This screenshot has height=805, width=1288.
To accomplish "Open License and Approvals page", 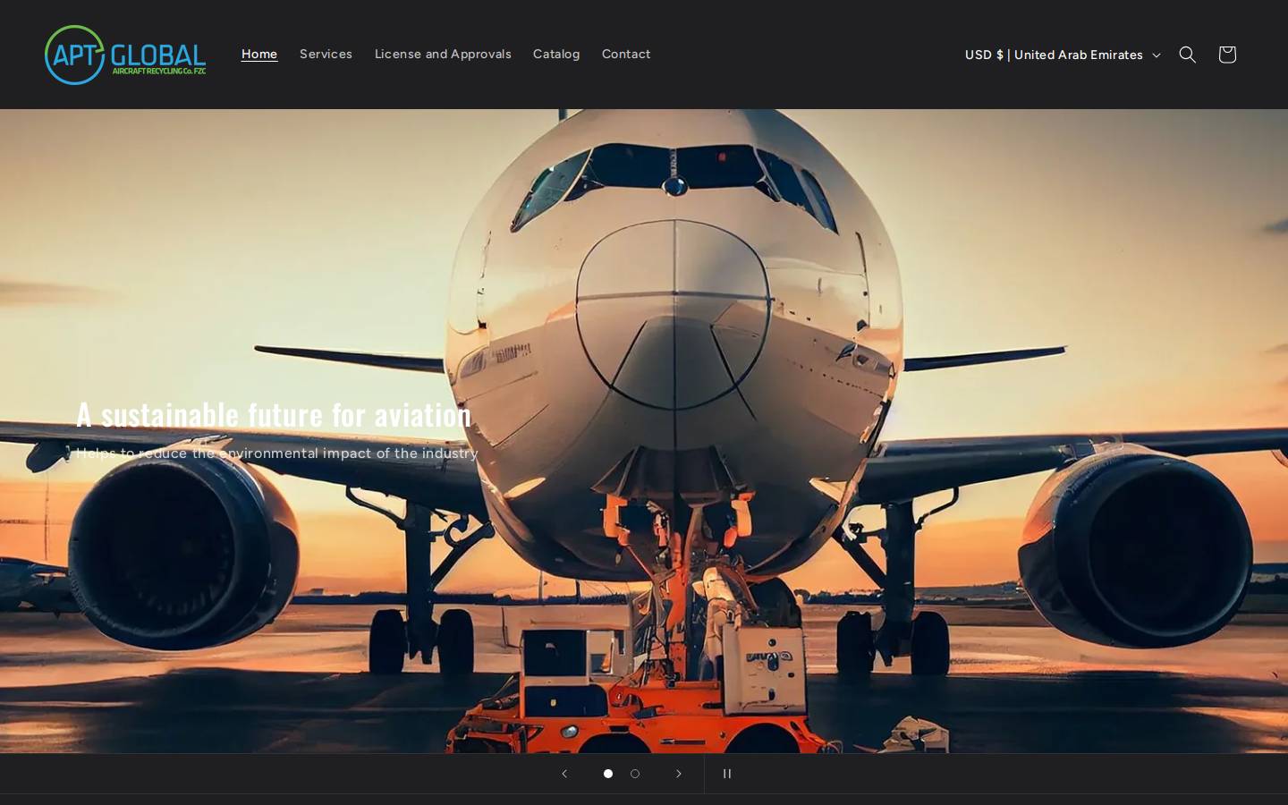I will coord(443,54).
